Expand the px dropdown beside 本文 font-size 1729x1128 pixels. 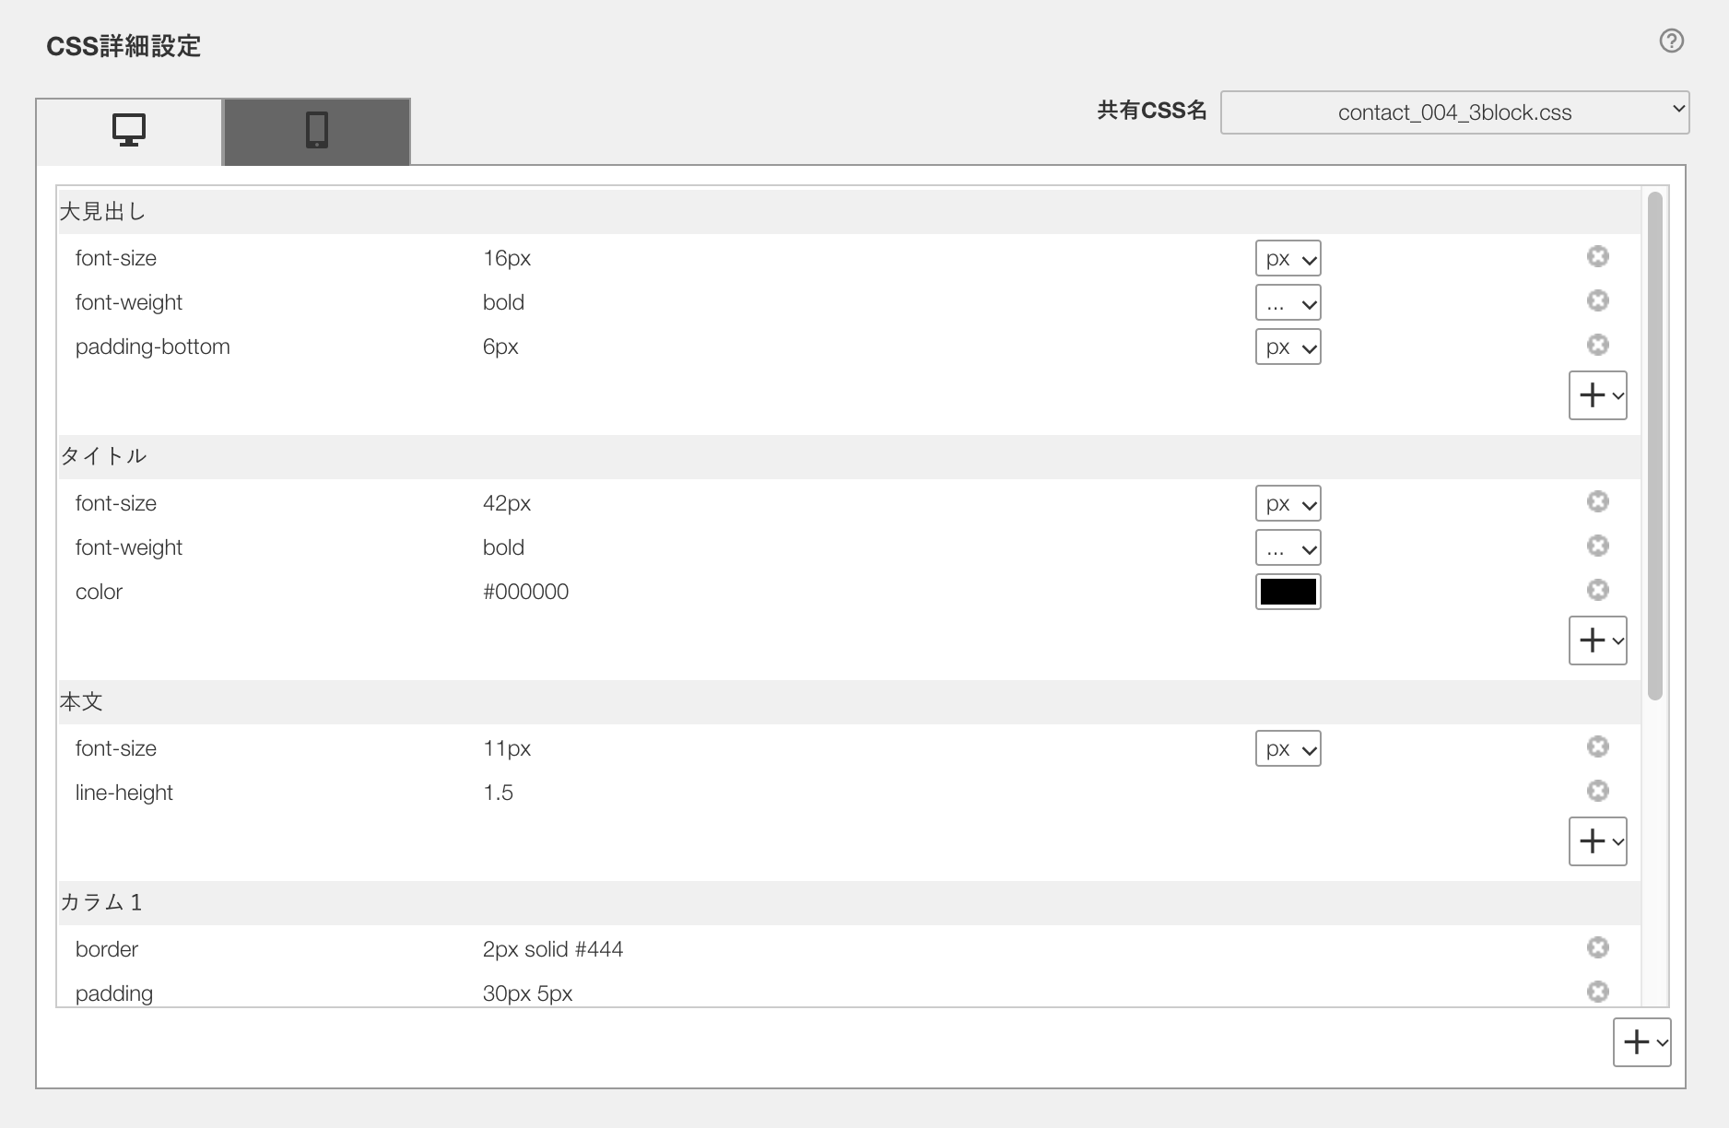[1288, 748]
